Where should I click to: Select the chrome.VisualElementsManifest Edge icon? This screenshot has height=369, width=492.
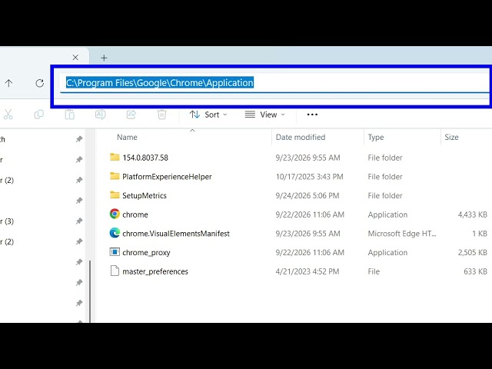point(115,233)
